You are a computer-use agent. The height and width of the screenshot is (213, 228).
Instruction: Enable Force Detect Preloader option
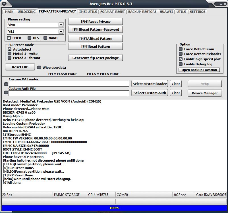181,54
